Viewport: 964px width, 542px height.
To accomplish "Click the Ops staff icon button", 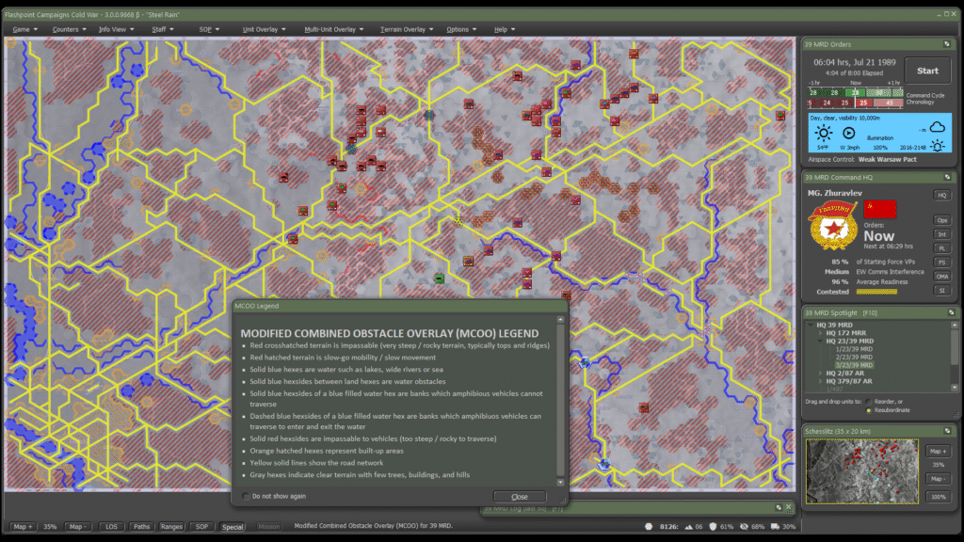I will point(941,219).
